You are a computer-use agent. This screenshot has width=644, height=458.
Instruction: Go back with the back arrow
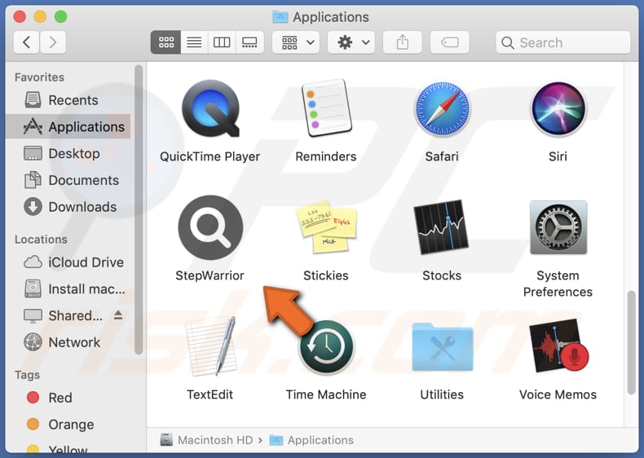(x=26, y=42)
